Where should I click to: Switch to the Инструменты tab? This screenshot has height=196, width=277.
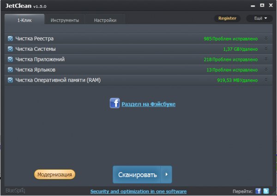pyautogui.click(x=65, y=20)
